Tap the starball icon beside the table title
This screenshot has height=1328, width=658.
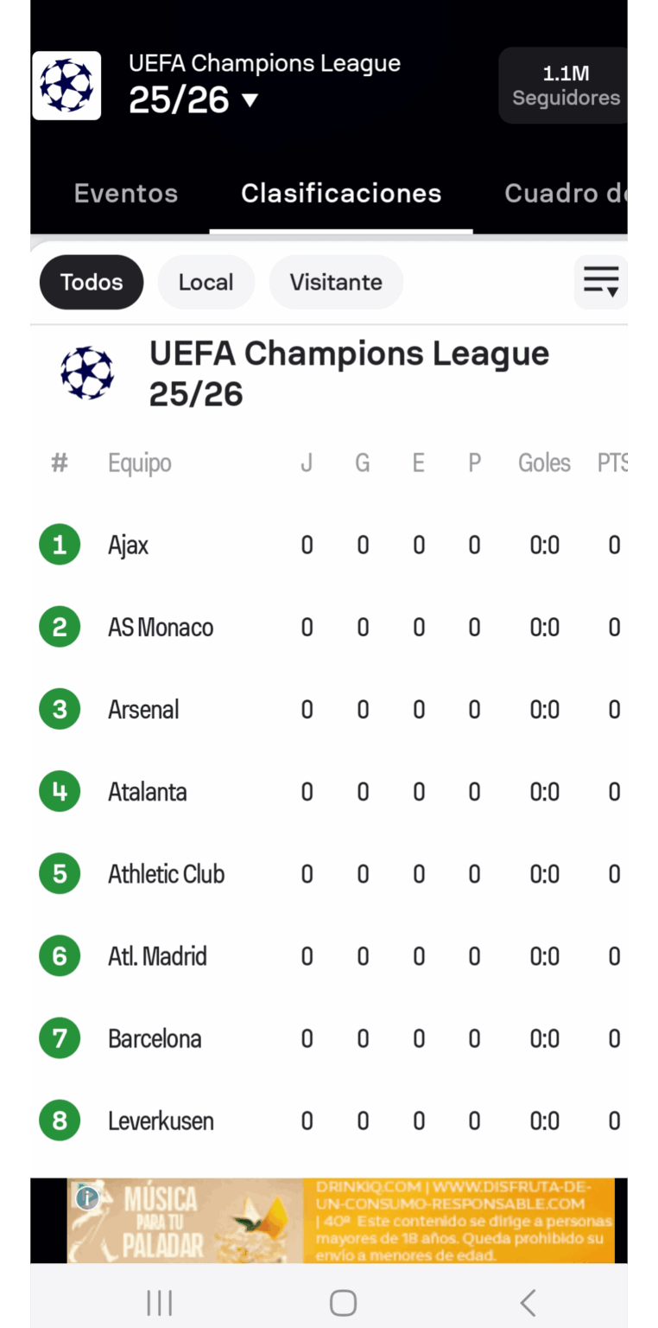(87, 373)
